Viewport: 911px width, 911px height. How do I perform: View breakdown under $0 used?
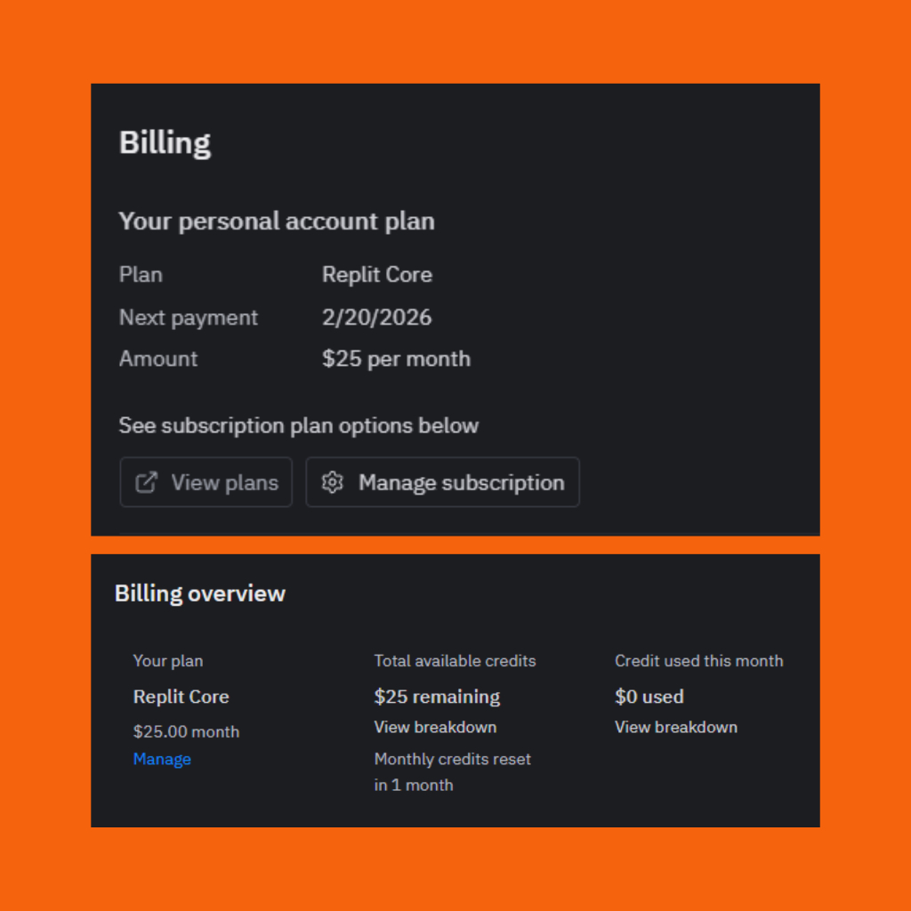click(675, 727)
